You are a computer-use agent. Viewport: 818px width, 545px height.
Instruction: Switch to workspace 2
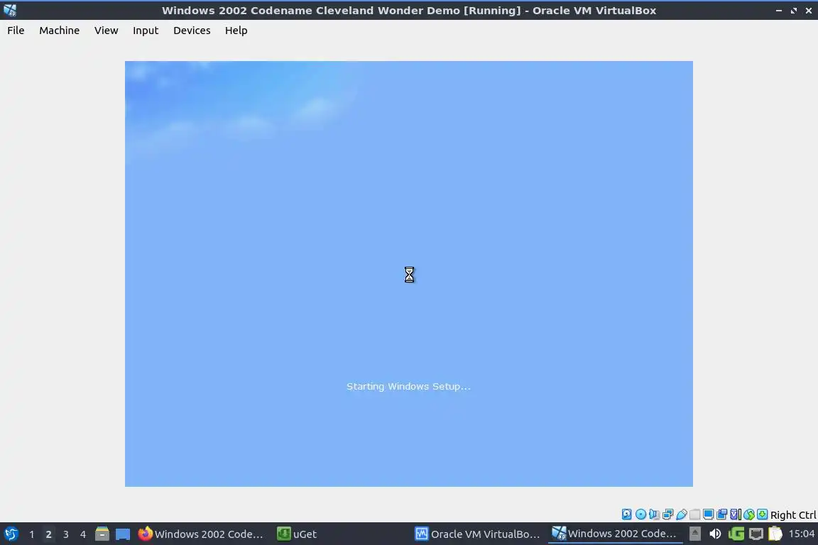[x=48, y=534]
